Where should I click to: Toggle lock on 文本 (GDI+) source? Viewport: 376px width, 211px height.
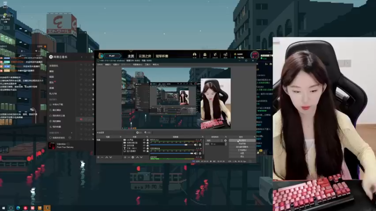click(x=148, y=148)
